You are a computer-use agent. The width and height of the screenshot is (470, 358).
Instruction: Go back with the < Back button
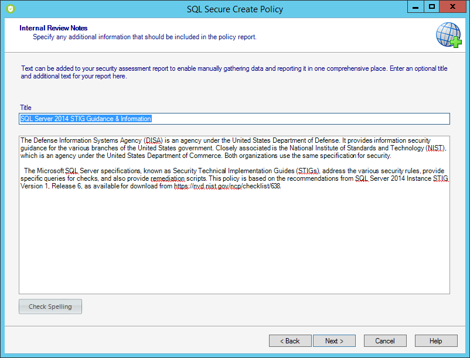[290, 341]
